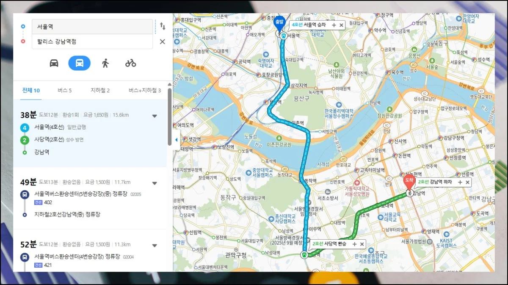
Task: Expand the 49분 route details arrow
Action: pos(155,183)
